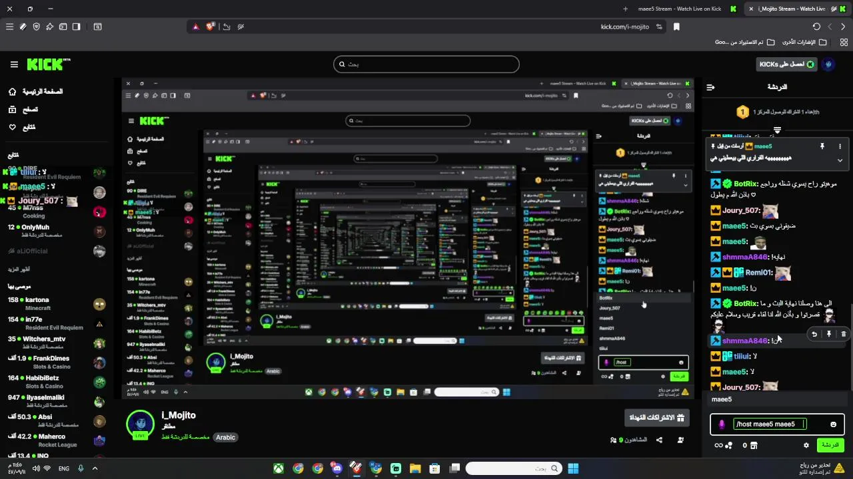Viewport: 853px width, 479px height.
Task: Open the Absi channel in sidebar
Action: [56, 421]
